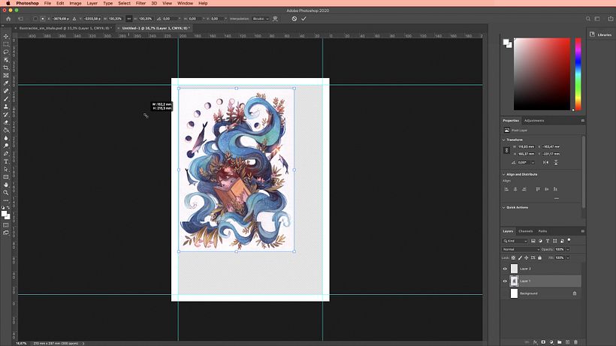Delete layer using trash icon

coord(576,342)
